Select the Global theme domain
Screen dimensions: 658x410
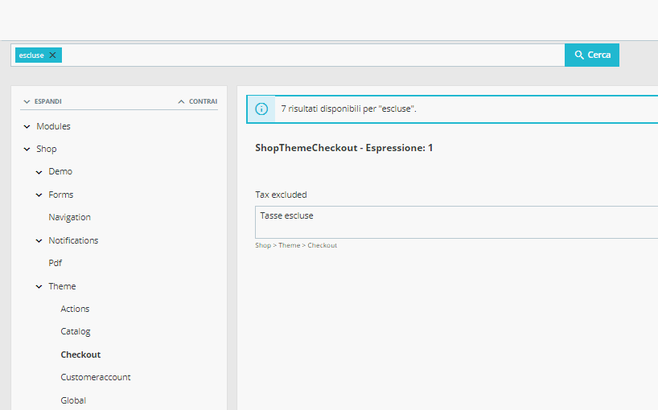tap(73, 400)
